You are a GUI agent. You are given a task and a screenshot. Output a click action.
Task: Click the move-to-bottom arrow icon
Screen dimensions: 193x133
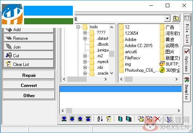64,119
